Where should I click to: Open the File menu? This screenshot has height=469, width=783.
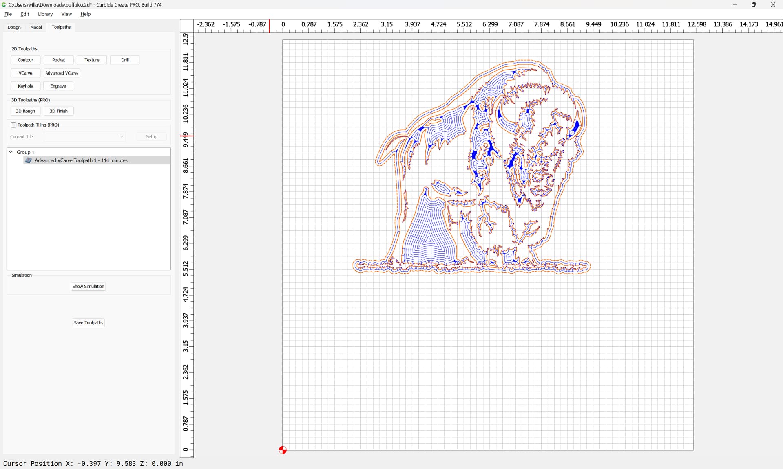pyautogui.click(x=8, y=14)
